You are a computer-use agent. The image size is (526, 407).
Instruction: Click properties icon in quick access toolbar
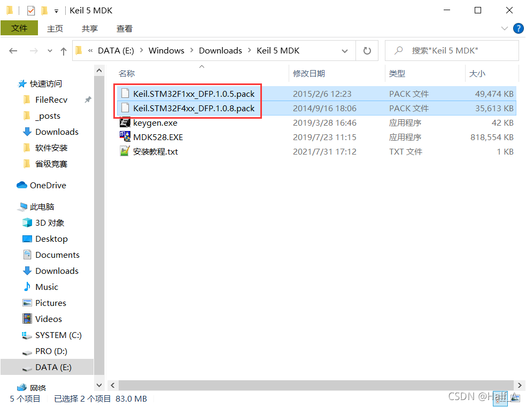click(x=30, y=10)
